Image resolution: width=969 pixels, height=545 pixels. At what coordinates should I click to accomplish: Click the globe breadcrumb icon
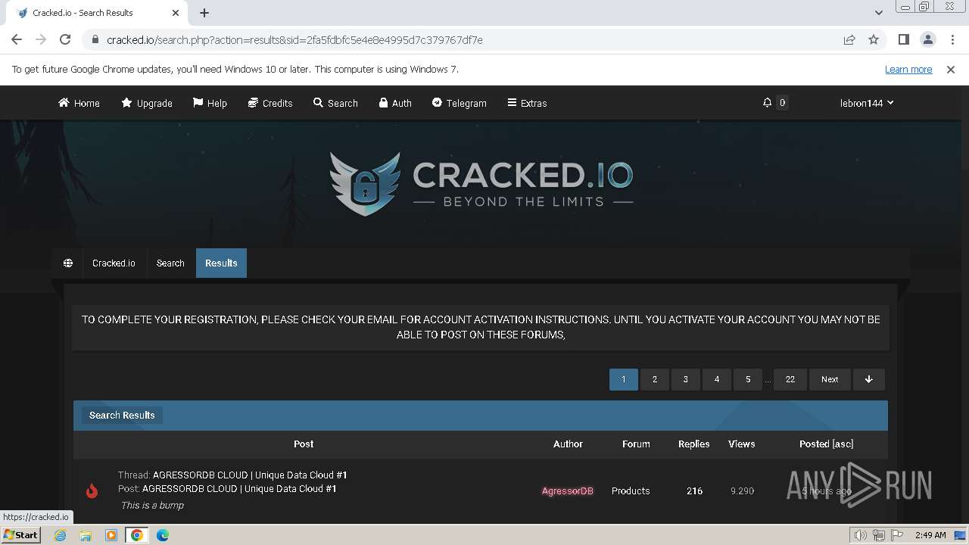68,263
